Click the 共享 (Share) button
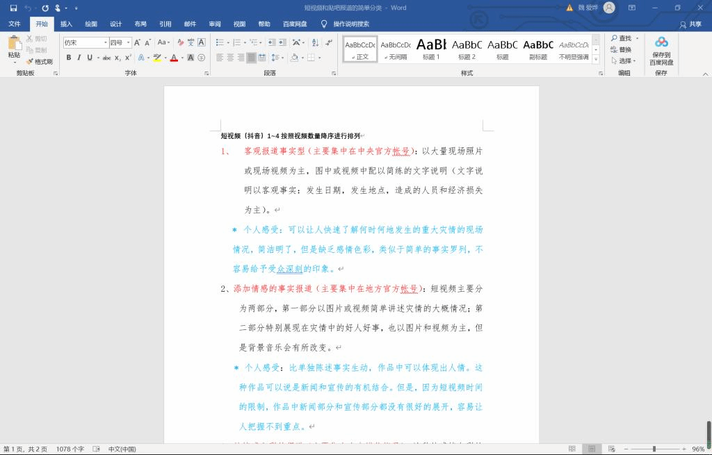This screenshot has height=455, width=712. [x=690, y=24]
